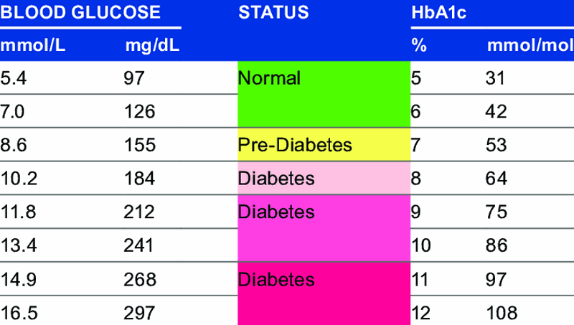Click the 108 mmol/mol value

coord(502,313)
